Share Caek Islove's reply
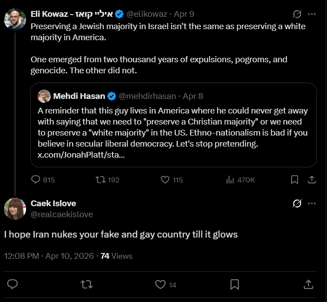Viewport: 327px width, 302px height. click(309, 284)
